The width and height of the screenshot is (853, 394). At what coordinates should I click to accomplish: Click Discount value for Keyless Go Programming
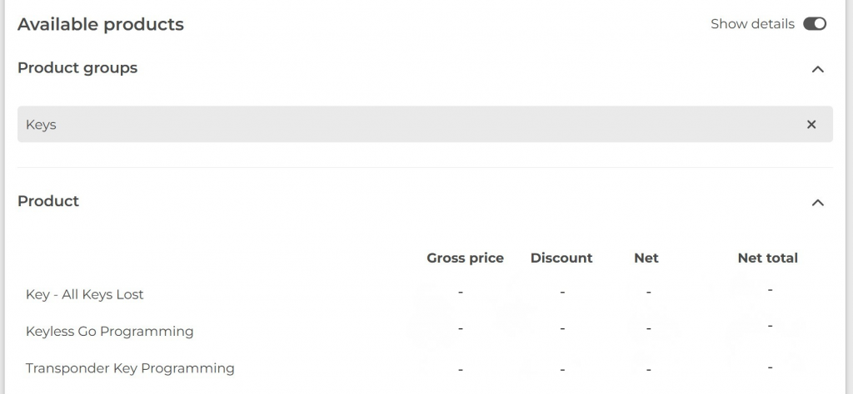(x=562, y=329)
